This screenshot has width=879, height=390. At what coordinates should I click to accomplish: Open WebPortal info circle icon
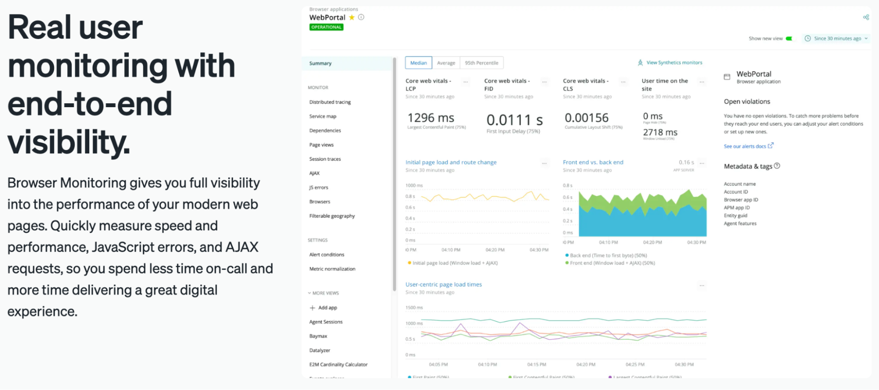point(361,17)
